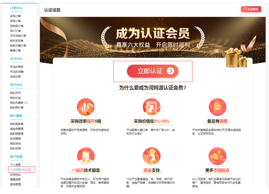This screenshot has height=194, width=269.
Task: Click the 采购效率提升5倍 arrow chart icon
Action: click(x=86, y=107)
